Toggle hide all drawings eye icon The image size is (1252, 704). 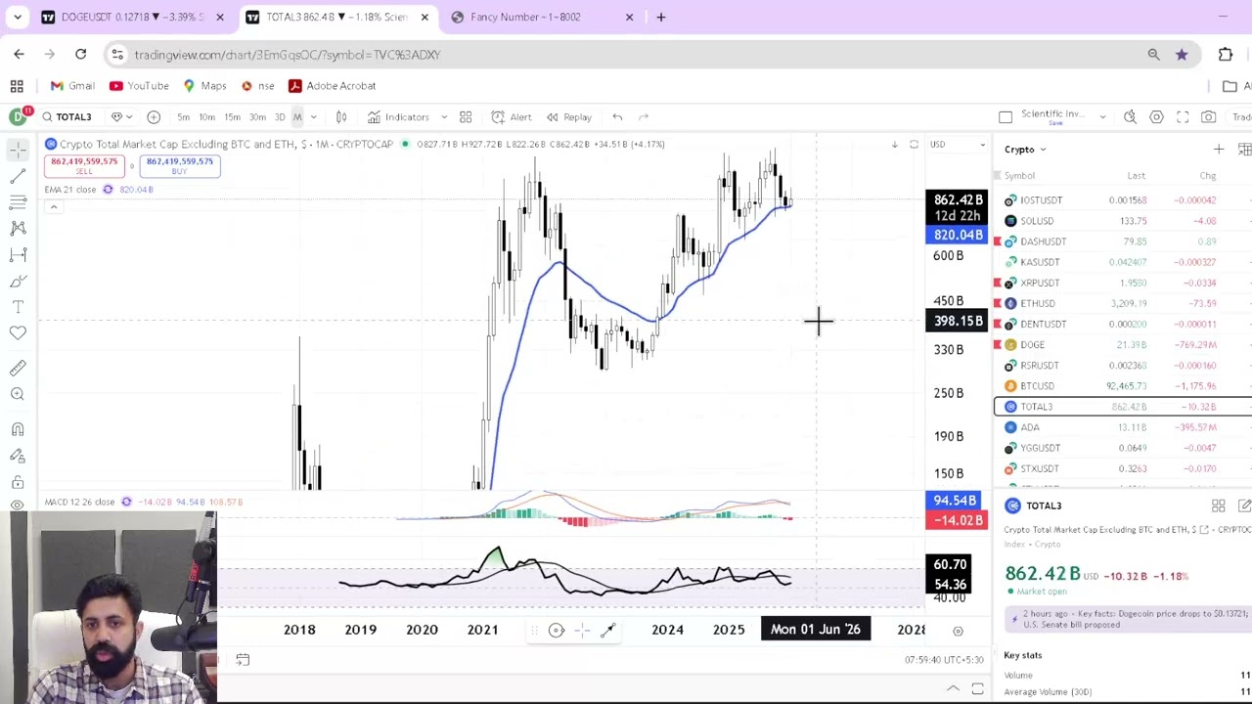[x=18, y=506]
